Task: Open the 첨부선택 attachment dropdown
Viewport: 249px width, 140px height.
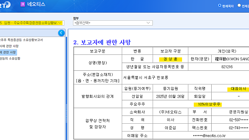Action: tap(113, 23)
